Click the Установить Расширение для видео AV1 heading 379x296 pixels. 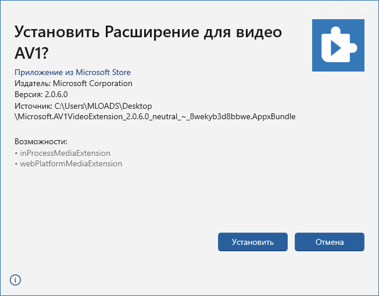[148, 42]
